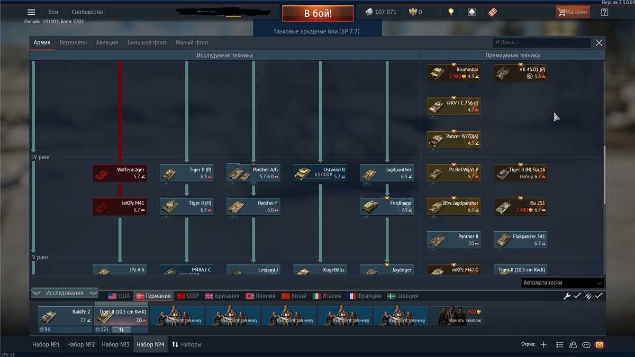The height and width of the screenshot is (357, 635).
Task: Select the KV I C 756 (r) vehicle
Action: [453, 106]
